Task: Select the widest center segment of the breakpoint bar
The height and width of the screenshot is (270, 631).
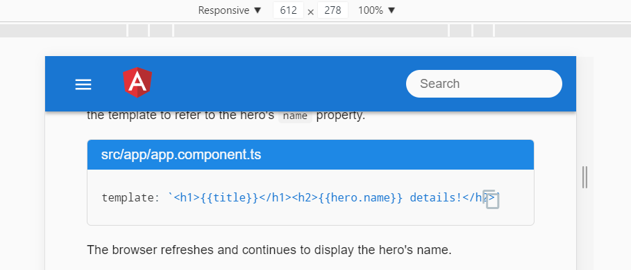Action: 311,30
